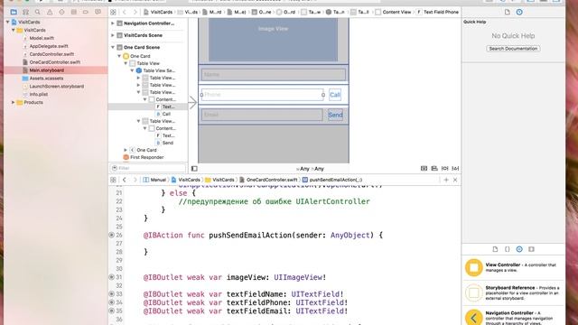Image resolution: width=578 pixels, height=325 pixels.
Task: Click connection circle for pushSendEmailAction line
Action: coord(111,235)
